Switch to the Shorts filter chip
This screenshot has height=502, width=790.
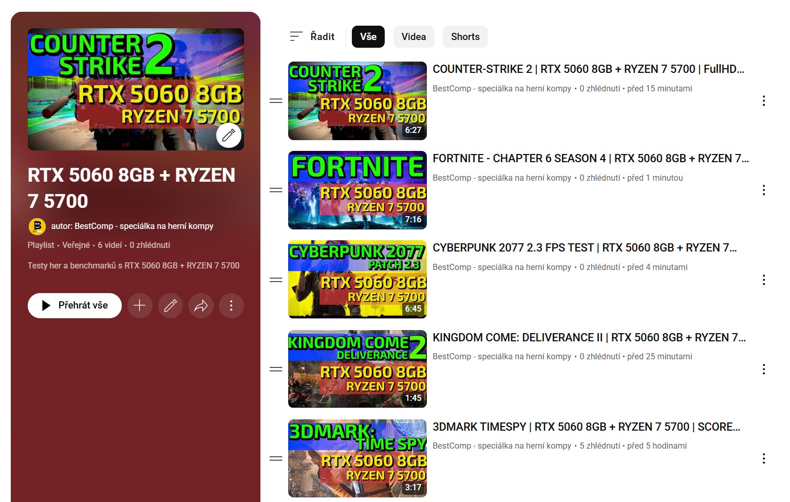tap(465, 36)
